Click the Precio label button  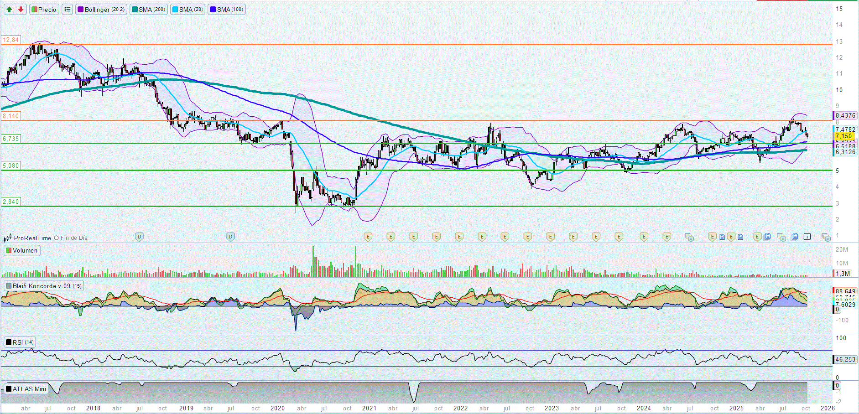[44, 9]
